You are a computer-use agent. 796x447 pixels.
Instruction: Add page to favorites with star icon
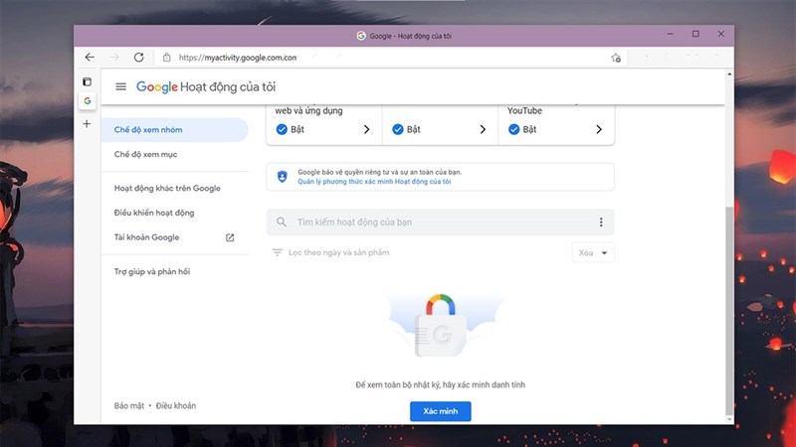[616, 58]
